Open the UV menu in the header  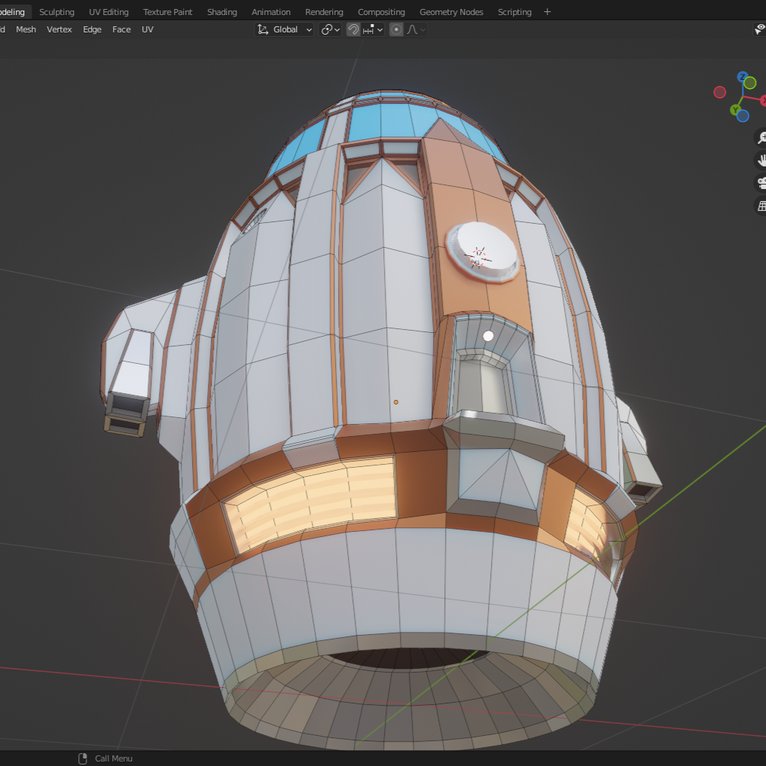(148, 29)
